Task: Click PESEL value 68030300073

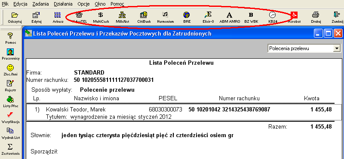Action: click(x=166, y=109)
